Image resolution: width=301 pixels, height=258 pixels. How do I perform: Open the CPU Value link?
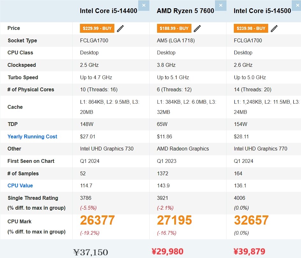click(x=20, y=185)
